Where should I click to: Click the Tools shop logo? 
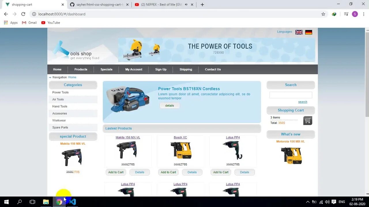76,51
